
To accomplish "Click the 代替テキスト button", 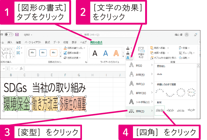I will (x=141, y=53).
